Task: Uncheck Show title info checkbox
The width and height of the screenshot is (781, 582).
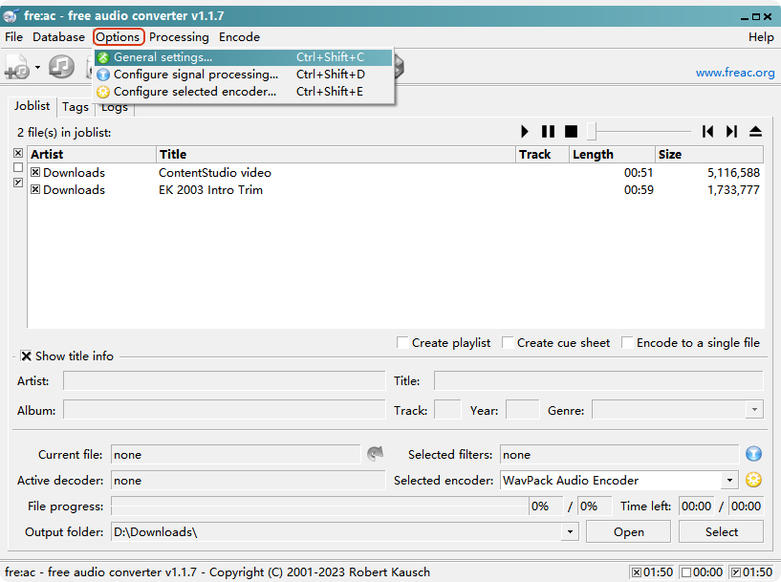Action: [26, 356]
